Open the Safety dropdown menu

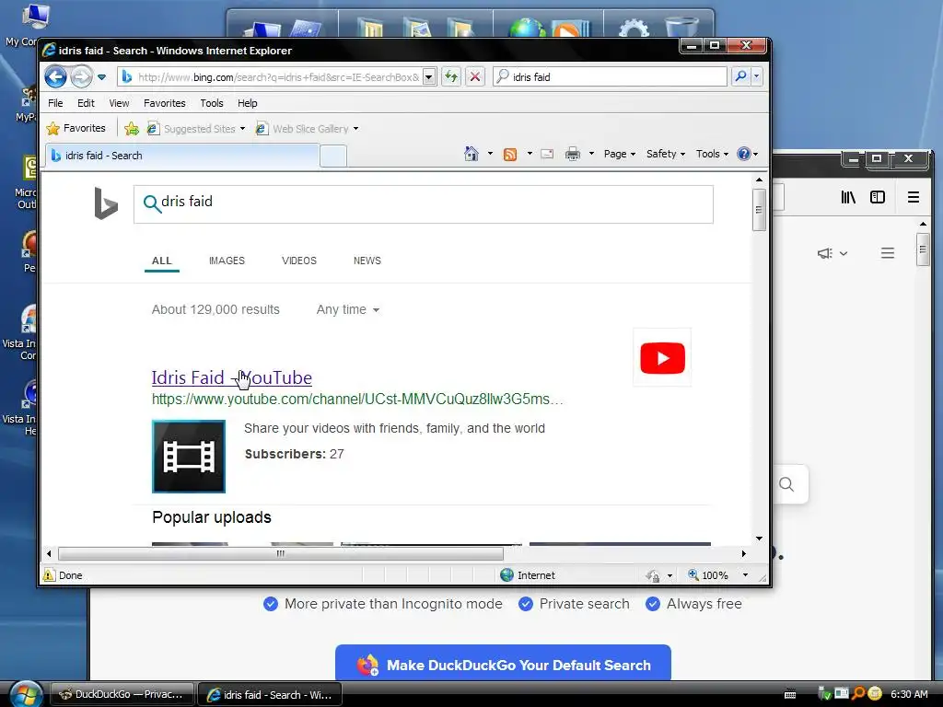(x=665, y=154)
